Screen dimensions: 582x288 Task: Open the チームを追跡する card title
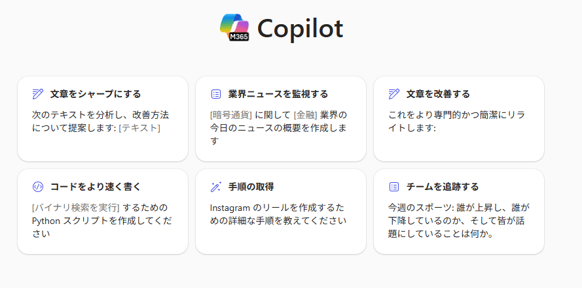(x=443, y=187)
